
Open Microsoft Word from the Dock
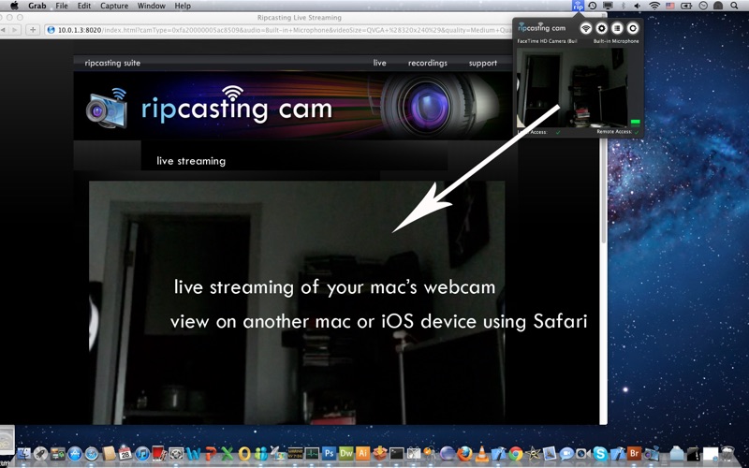(194, 453)
